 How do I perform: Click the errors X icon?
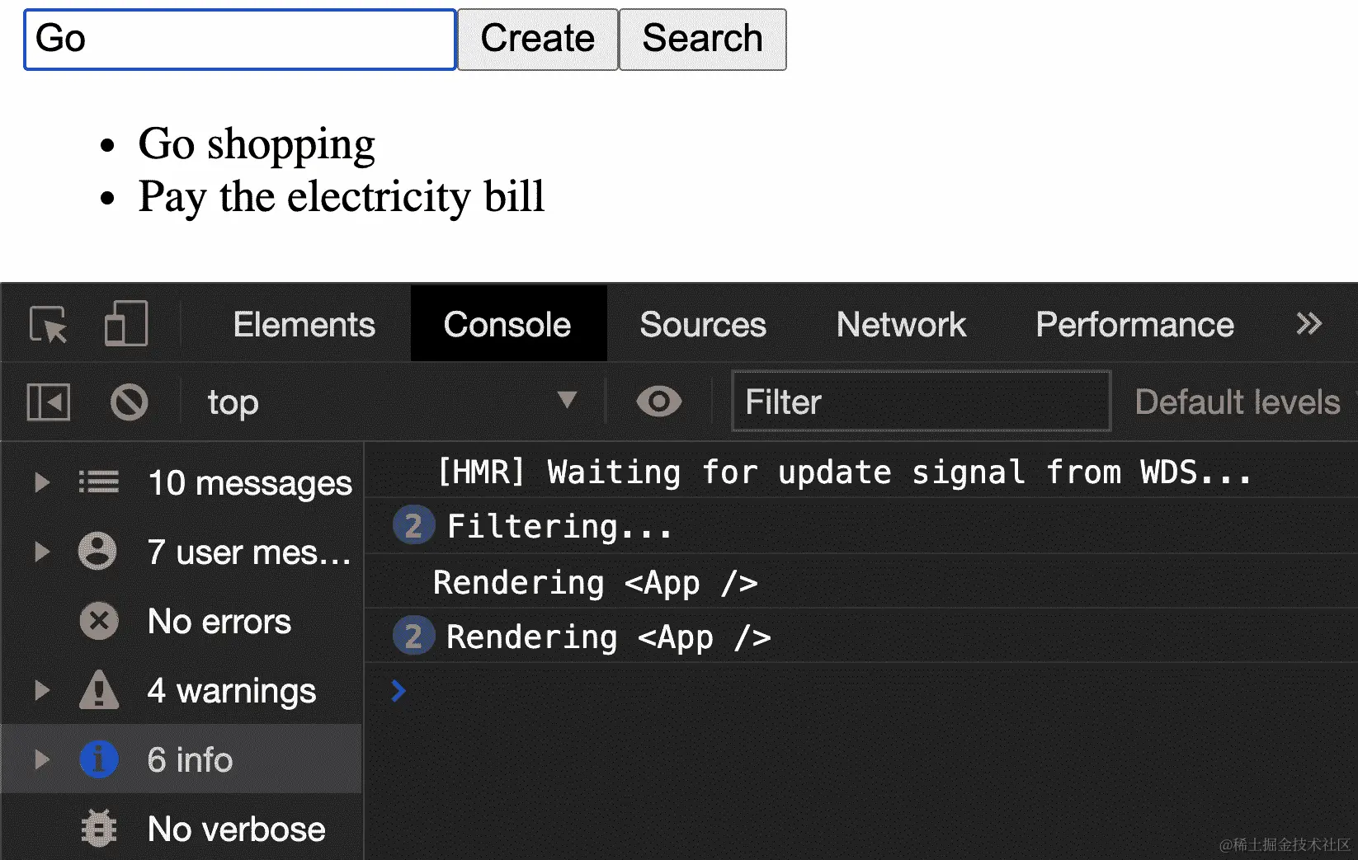click(x=99, y=621)
